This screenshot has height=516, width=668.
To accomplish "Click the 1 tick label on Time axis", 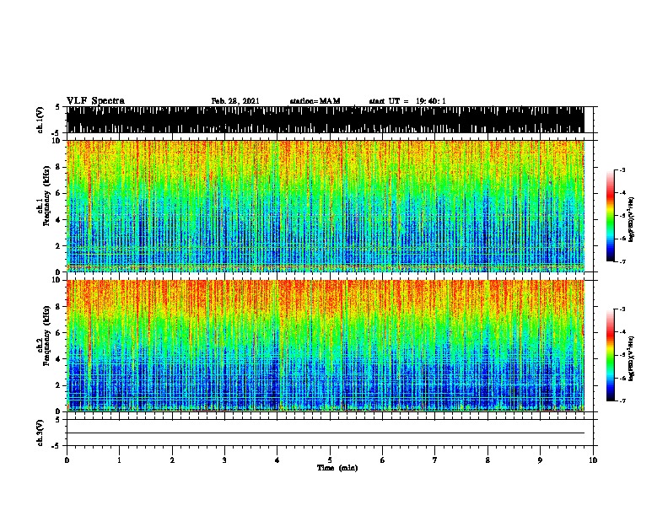I will [119, 460].
